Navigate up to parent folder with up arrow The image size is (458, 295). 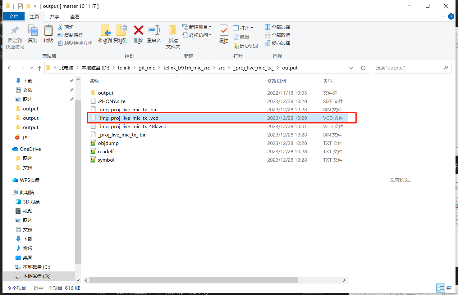(39, 68)
